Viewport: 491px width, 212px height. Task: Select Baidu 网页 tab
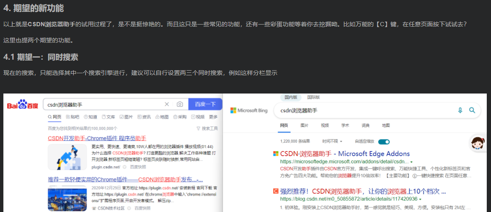pyautogui.click(x=55, y=117)
